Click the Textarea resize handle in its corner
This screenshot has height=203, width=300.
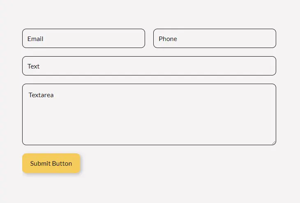click(274, 143)
